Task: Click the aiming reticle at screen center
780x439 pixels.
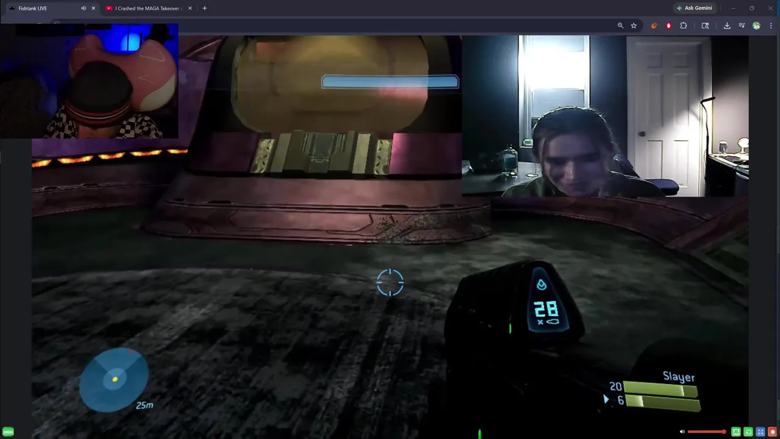Action: pyautogui.click(x=390, y=283)
